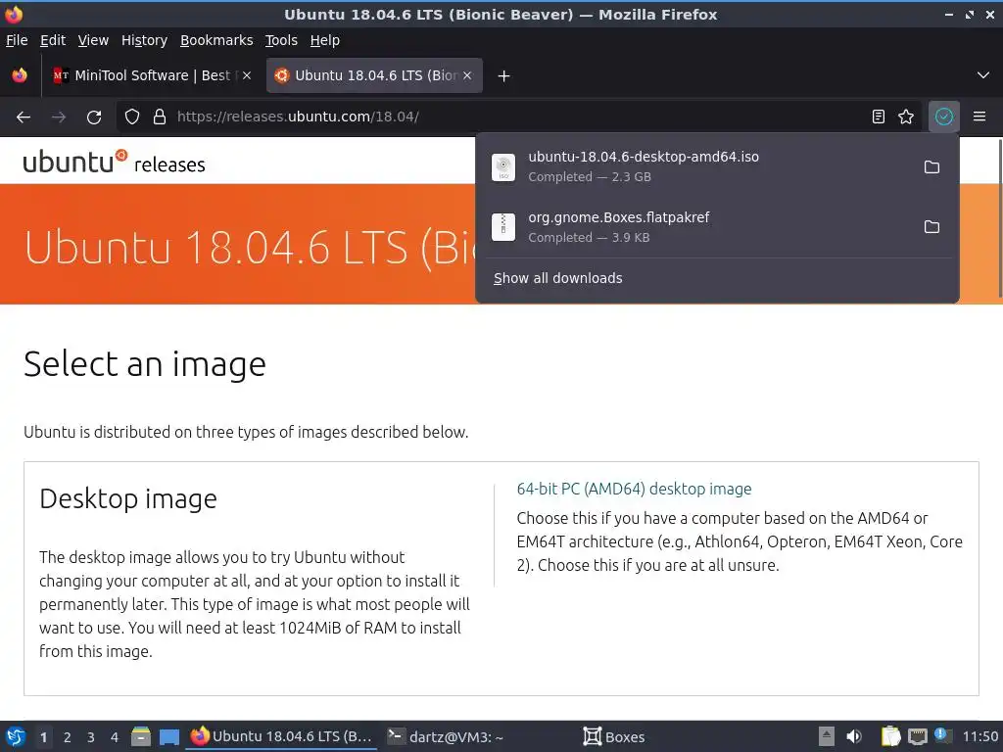Image resolution: width=1003 pixels, height=752 pixels.
Task: Open the volume control tray icon
Action: click(853, 736)
